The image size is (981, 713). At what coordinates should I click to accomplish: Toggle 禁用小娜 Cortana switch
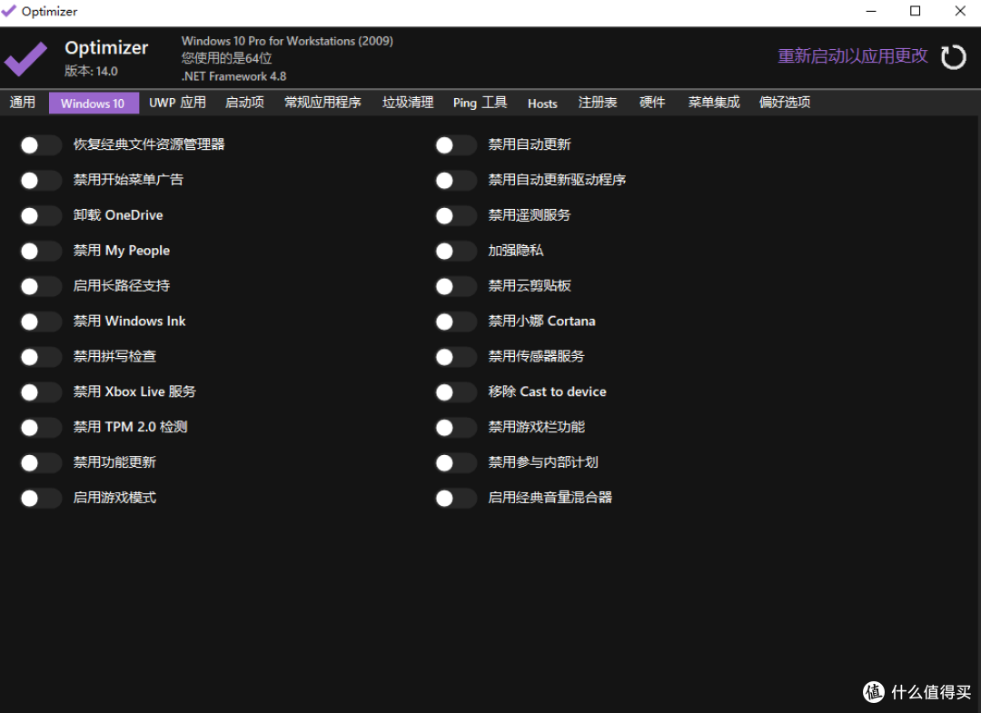[455, 322]
